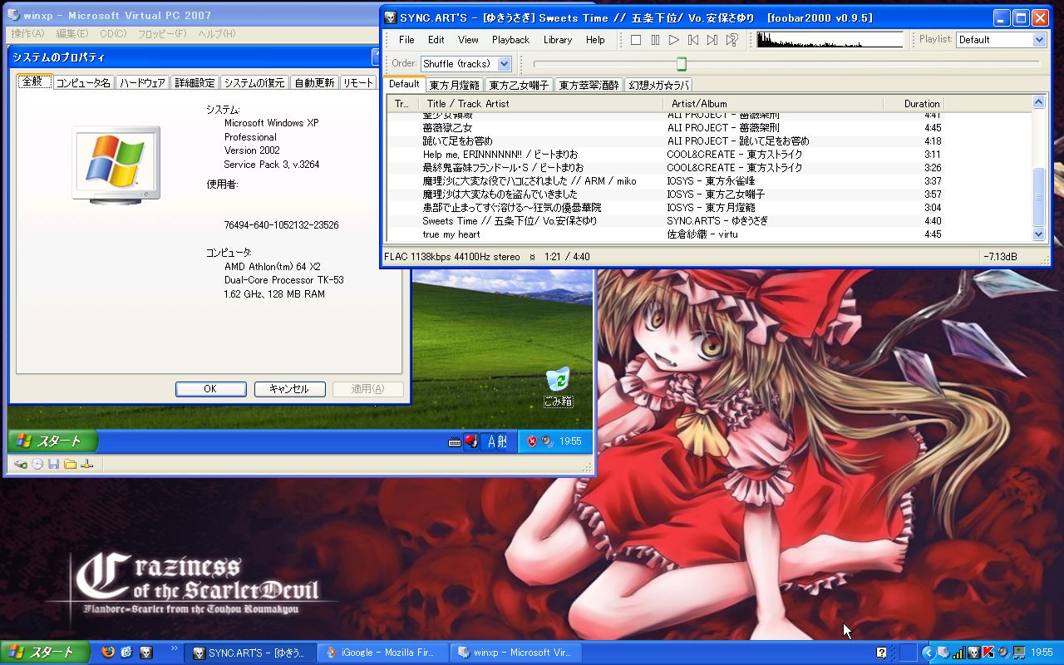Click the floppy disk icon in Virtual PC status bar
The height and width of the screenshot is (665, 1064).
(54, 464)
